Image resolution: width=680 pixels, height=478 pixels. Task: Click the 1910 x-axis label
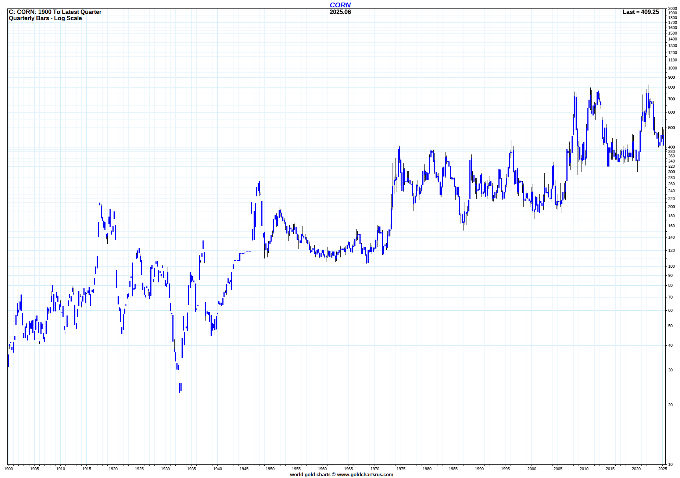pos(61,469)
